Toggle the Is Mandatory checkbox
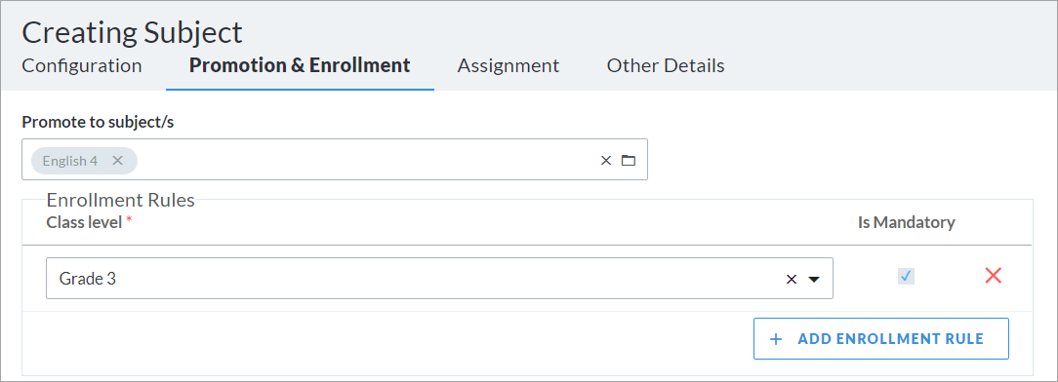Screen dimensions: 1058x382 point(906,276)
